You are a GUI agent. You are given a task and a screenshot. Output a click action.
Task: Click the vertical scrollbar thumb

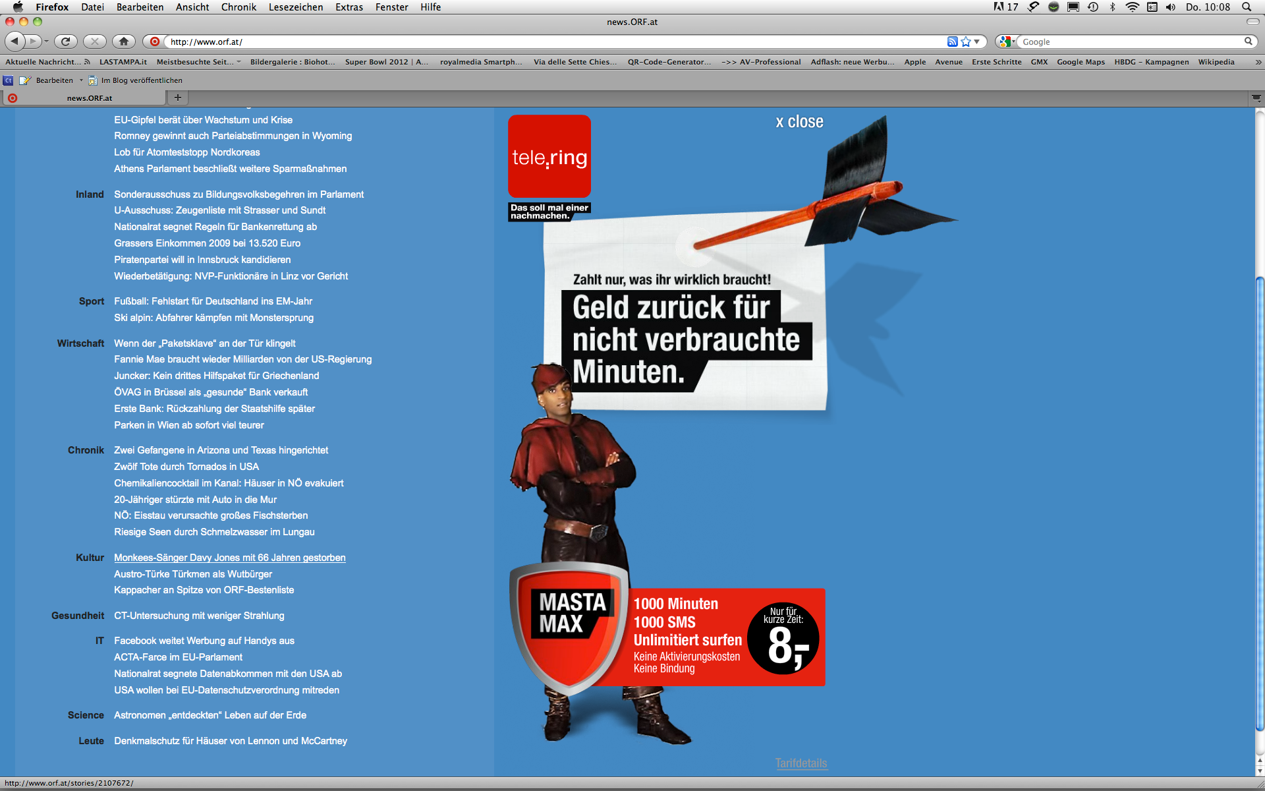[x=1260, y=504]
